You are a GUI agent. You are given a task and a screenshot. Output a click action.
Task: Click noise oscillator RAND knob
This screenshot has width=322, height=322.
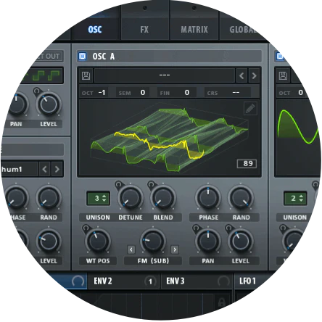tap(49, 198)
